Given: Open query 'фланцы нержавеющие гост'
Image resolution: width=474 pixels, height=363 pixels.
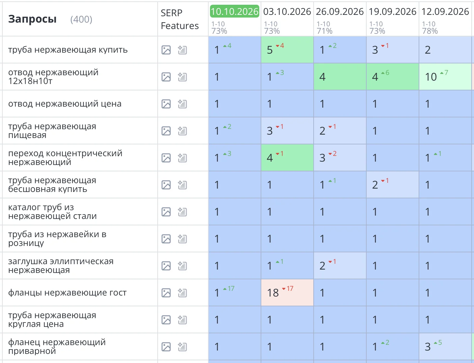Looking at the screenshot, I should coord(67,293).
